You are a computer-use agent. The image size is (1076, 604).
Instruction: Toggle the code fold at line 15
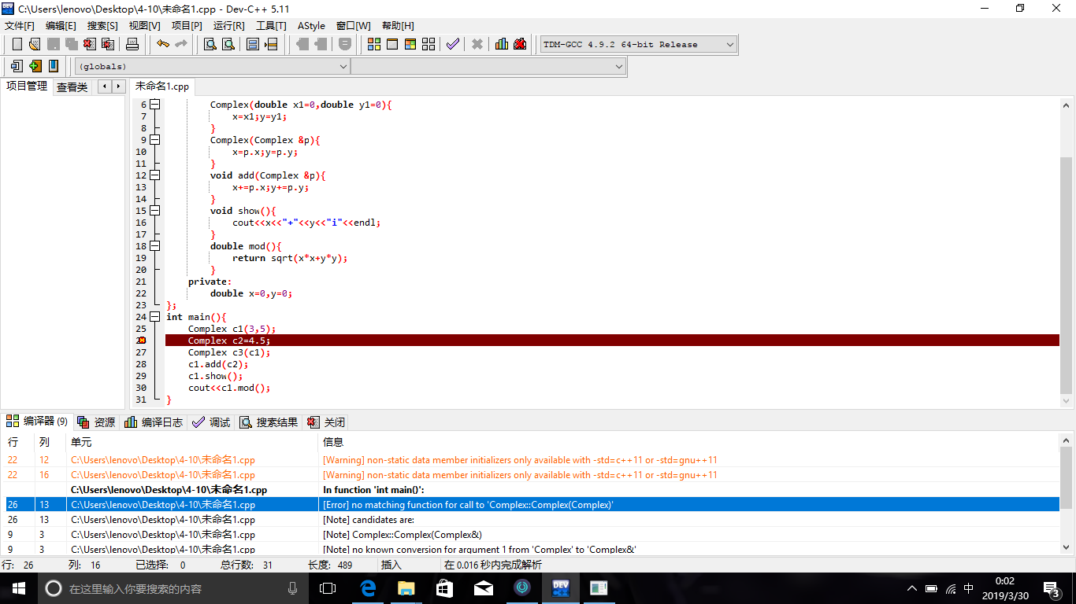point(154,211)
